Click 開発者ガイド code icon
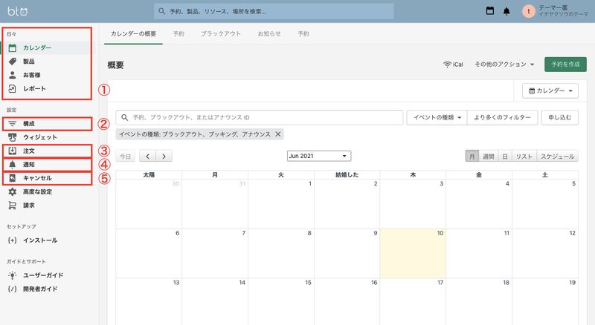Viewport: 595px width, 325px height. [13, 289]
